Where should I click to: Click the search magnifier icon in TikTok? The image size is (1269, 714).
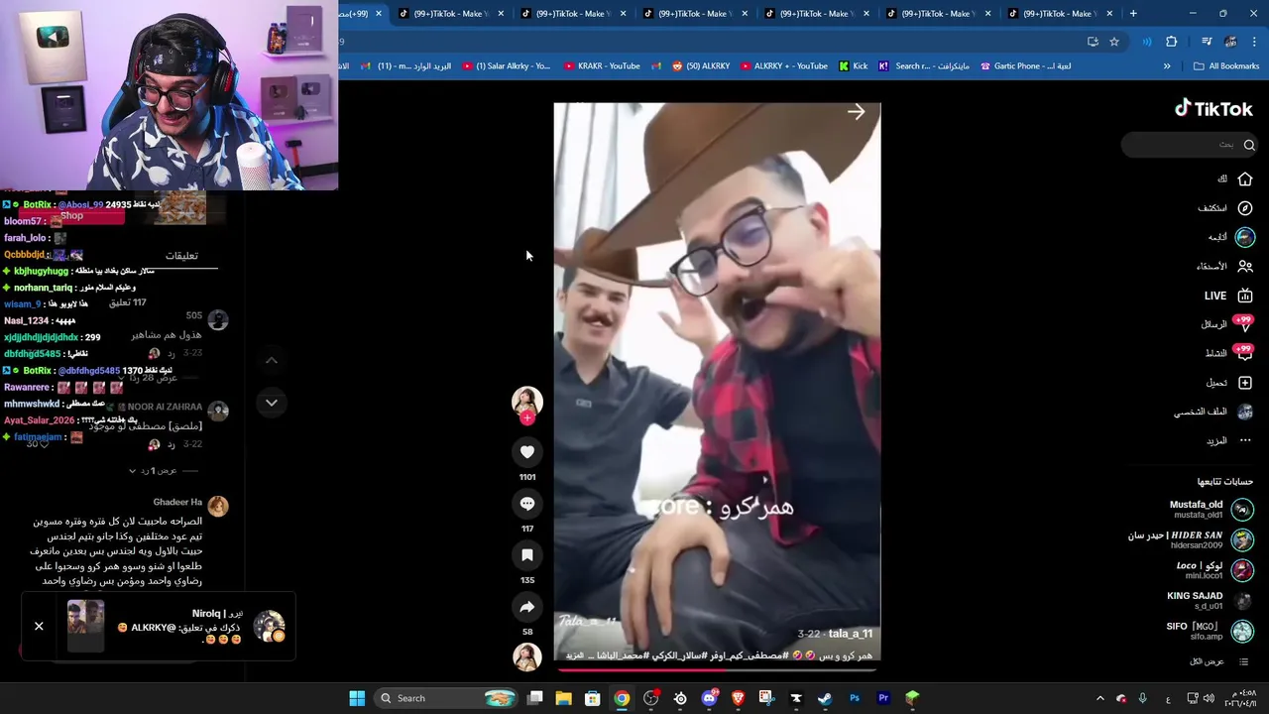point(1249,145)
